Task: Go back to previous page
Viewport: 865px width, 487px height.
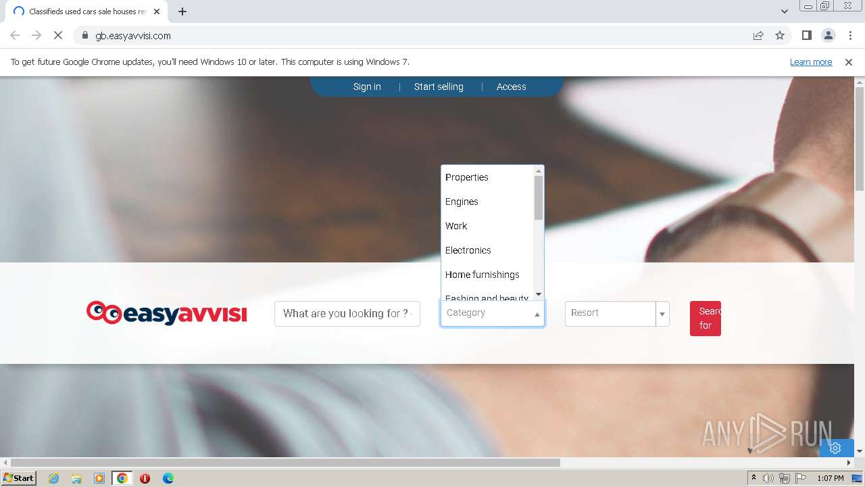Action: pyautogui.click(x=15, y=35)
